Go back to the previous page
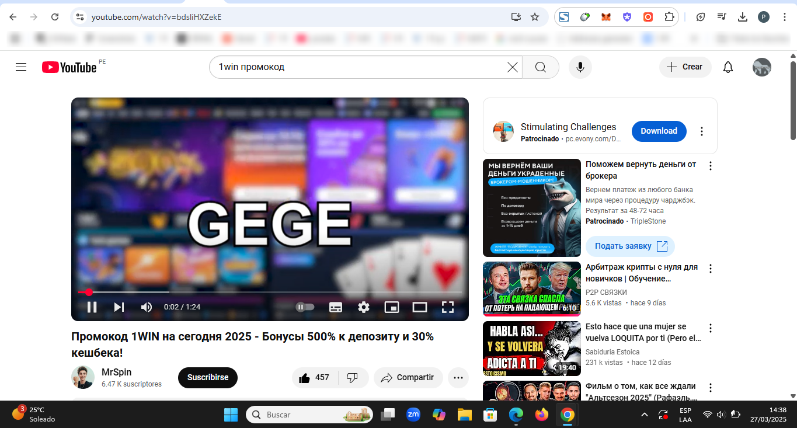 pyautogui.click(x=13, y=17)
